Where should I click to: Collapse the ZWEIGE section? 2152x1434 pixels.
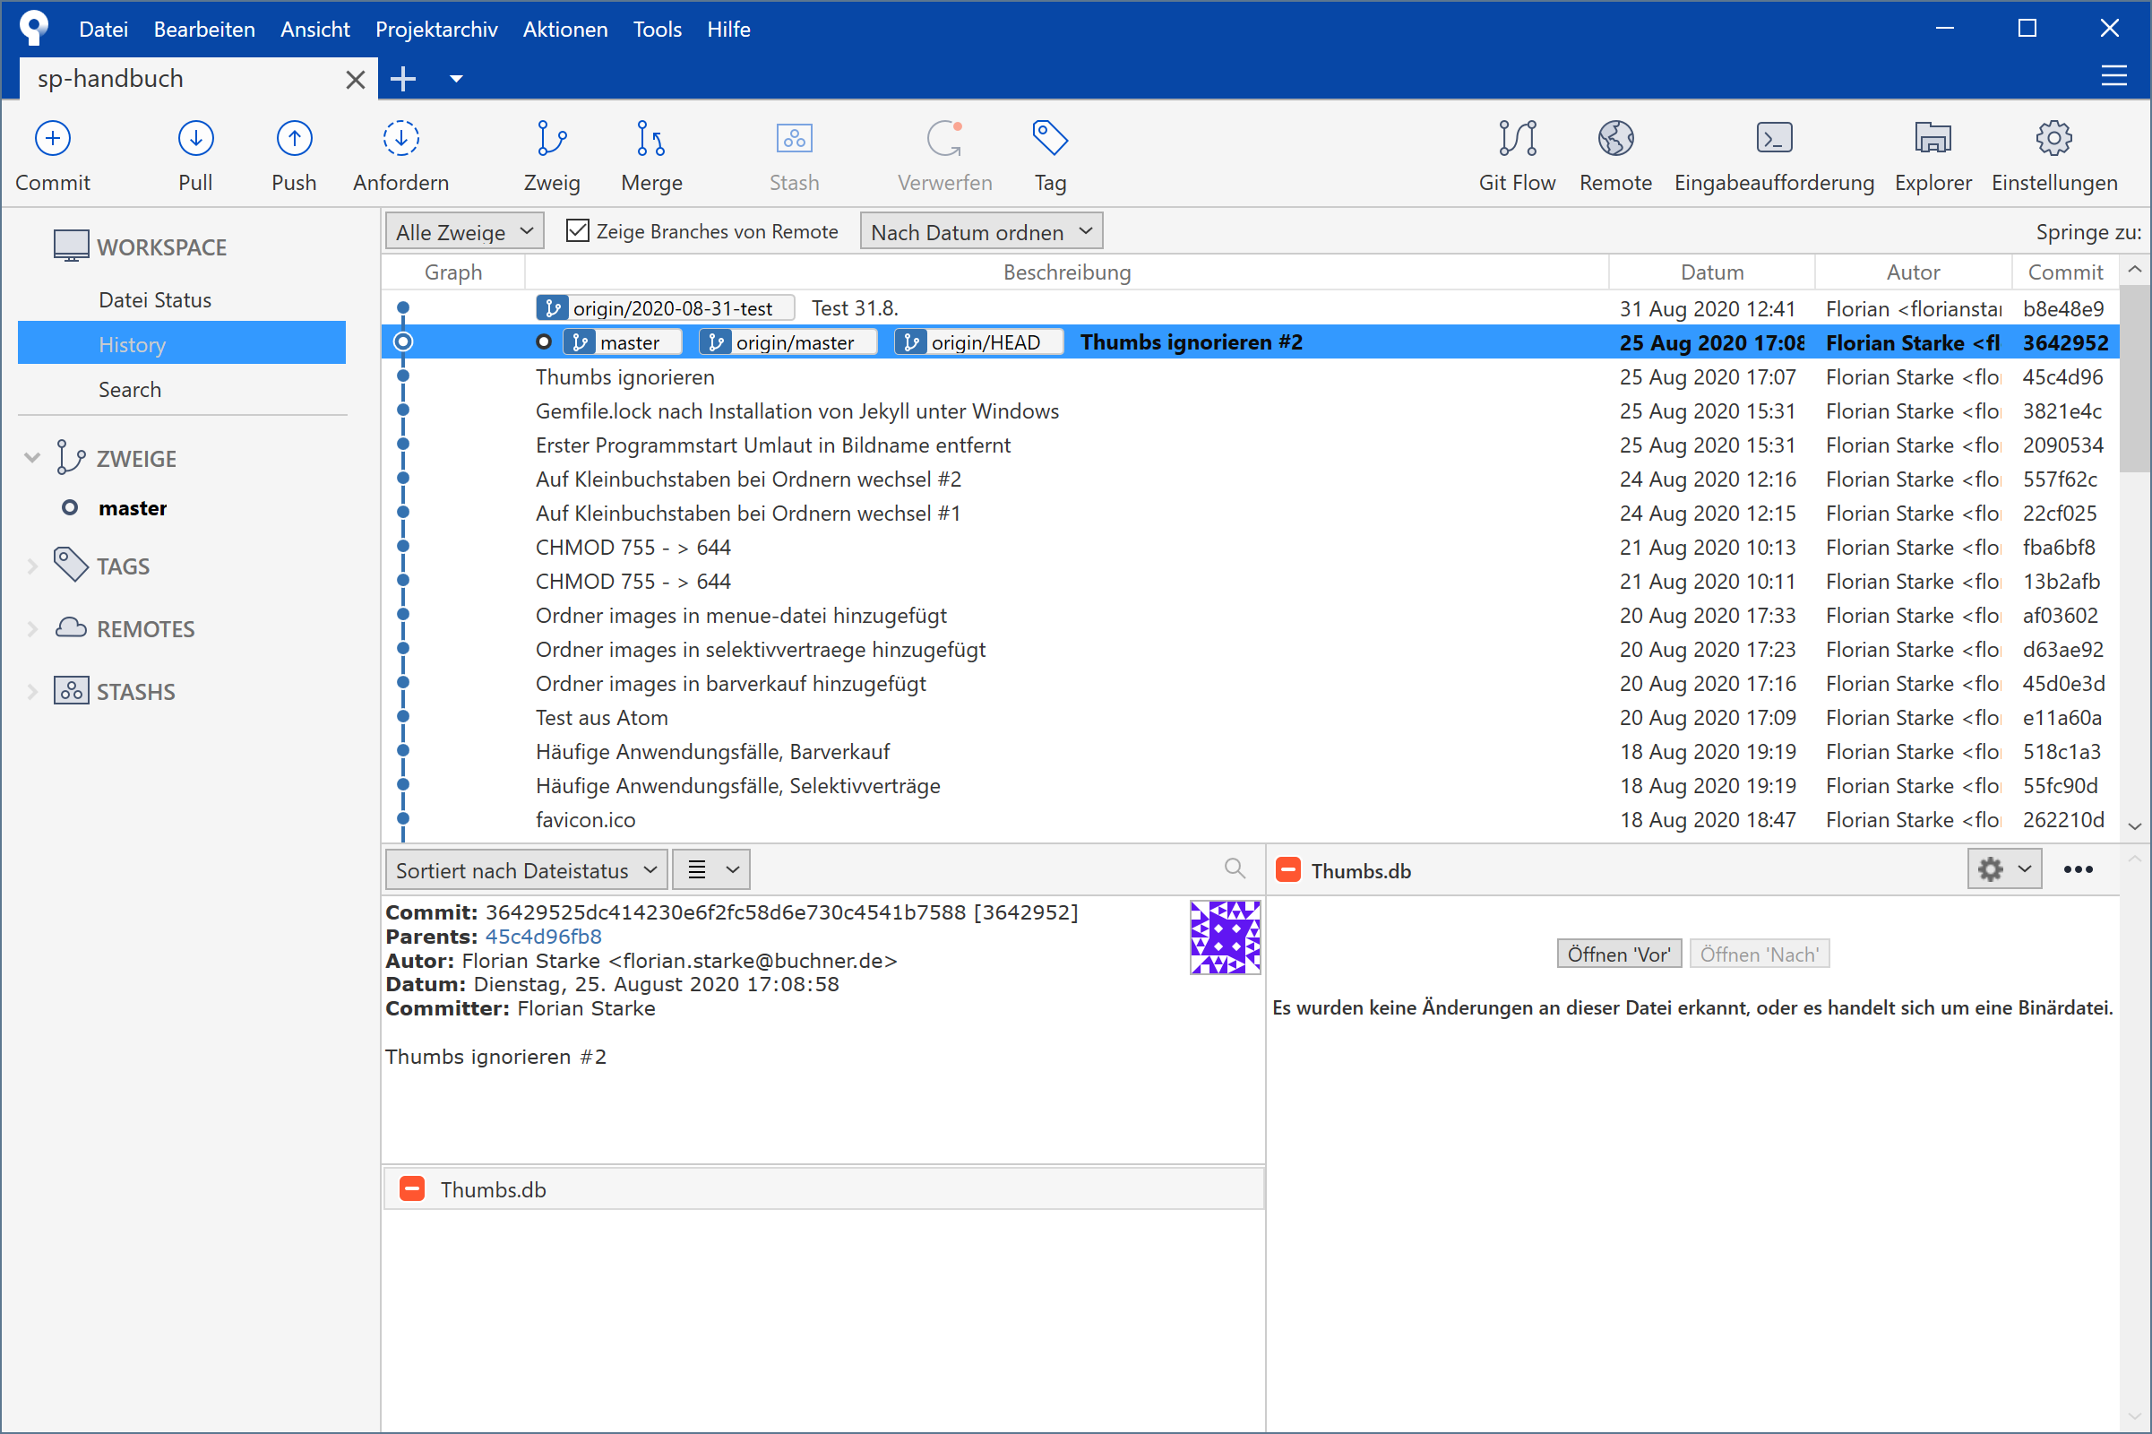click(33, 458)
